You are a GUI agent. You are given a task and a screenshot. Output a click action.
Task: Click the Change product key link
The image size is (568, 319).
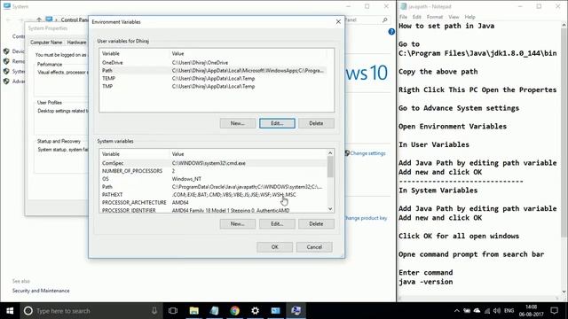pyautogui.click(x=366, y=218)
